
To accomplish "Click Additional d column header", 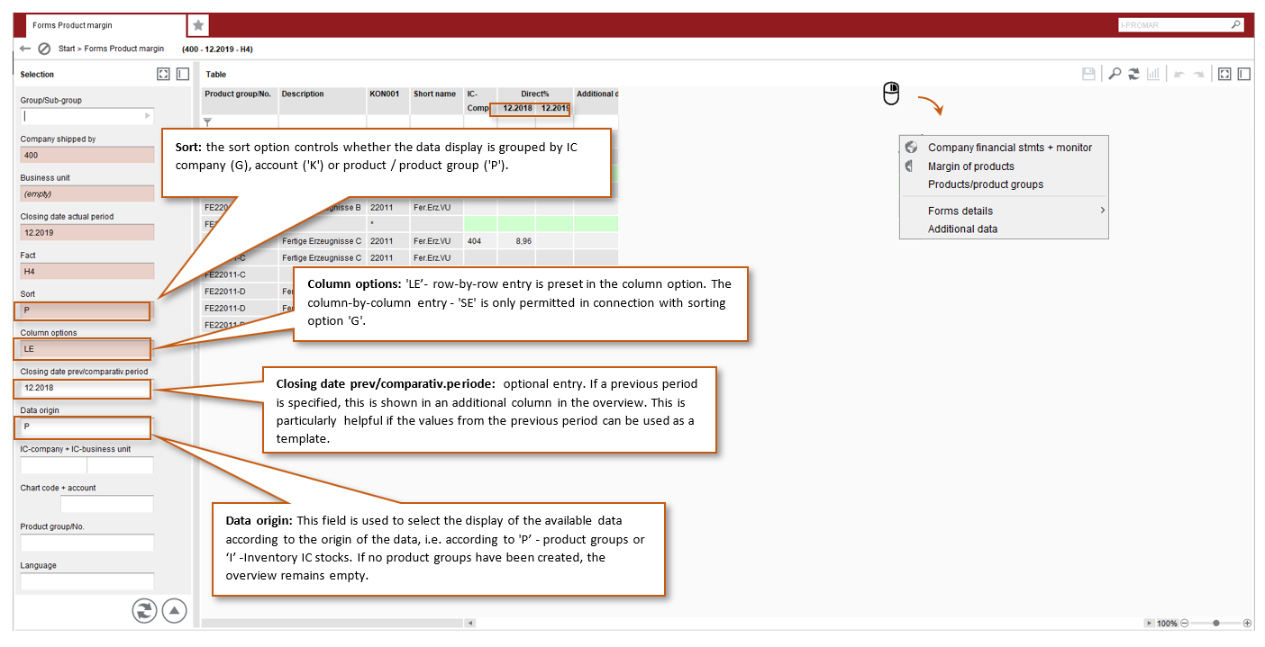I will [596, 94].
